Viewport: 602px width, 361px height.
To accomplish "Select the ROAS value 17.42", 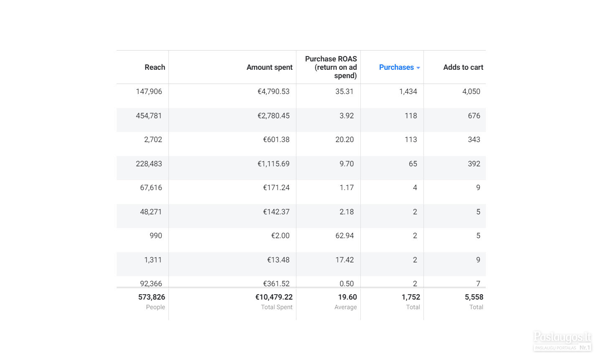I will [x=344, y=260].
